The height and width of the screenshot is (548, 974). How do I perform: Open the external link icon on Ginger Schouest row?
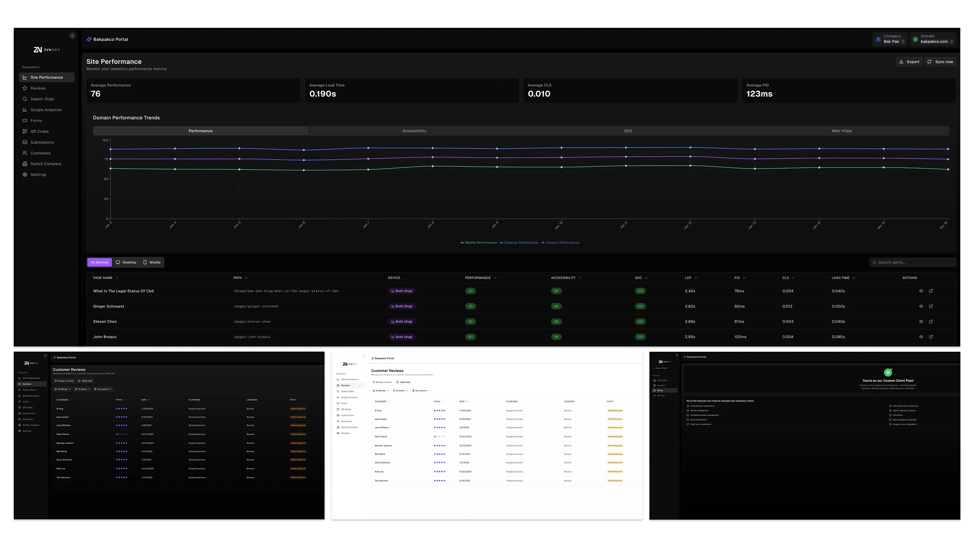point(931,306)
